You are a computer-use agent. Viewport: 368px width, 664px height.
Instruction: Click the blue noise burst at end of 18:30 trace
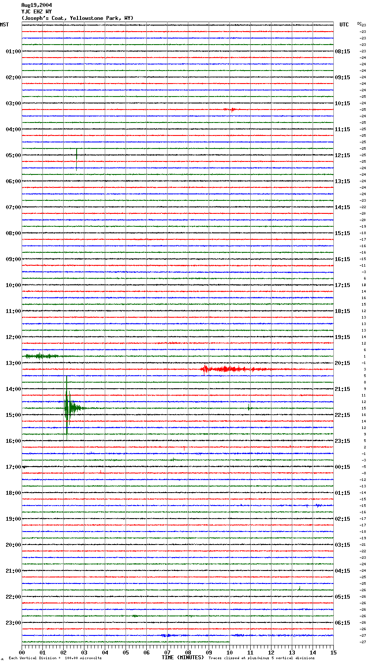click(320, 506)
